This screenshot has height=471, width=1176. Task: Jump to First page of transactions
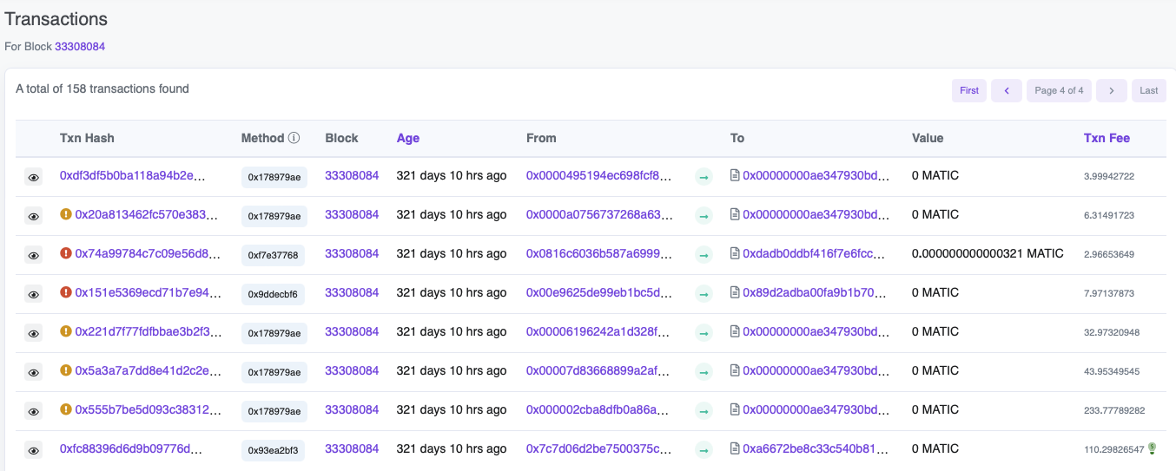(x=969, y=90)
